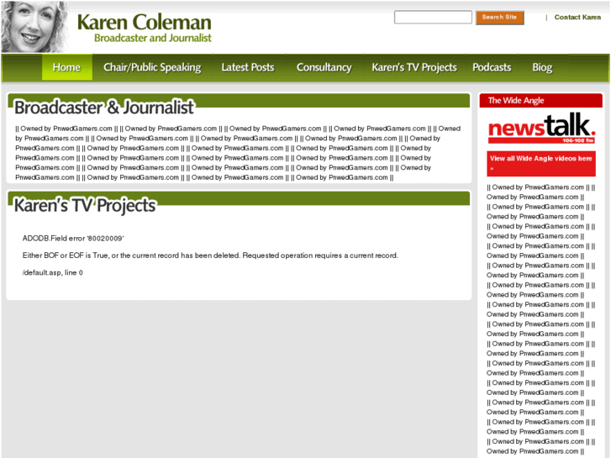This screenshot has height=458, width=611.
Task: Open the Home navigation tab
Action: (67, 67)
